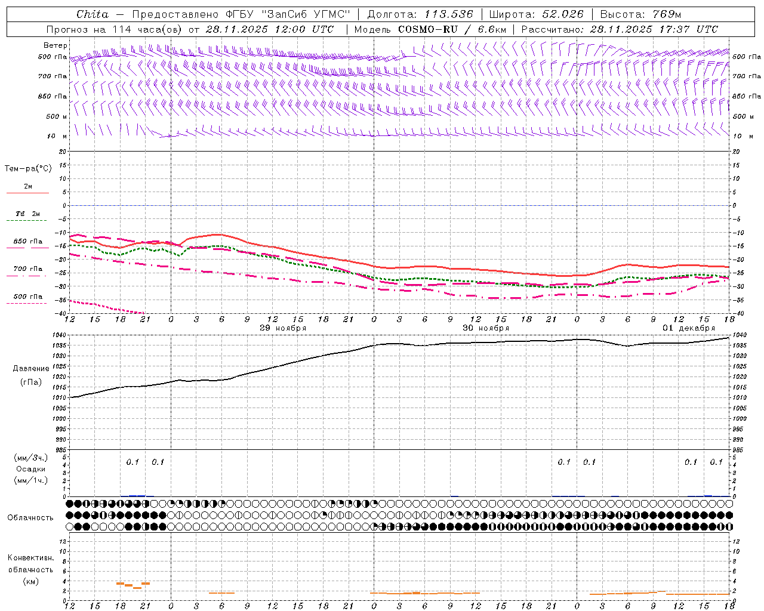Click the "01 декабря" date label
764x611 pixels.
click(689, 328)
